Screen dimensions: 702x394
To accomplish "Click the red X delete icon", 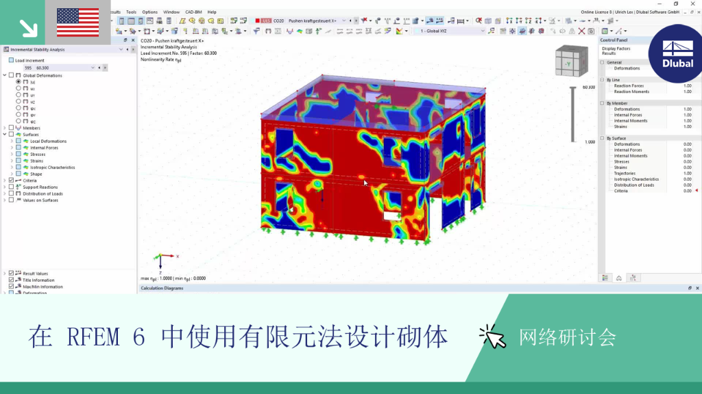I will click(x=581, y=31).
